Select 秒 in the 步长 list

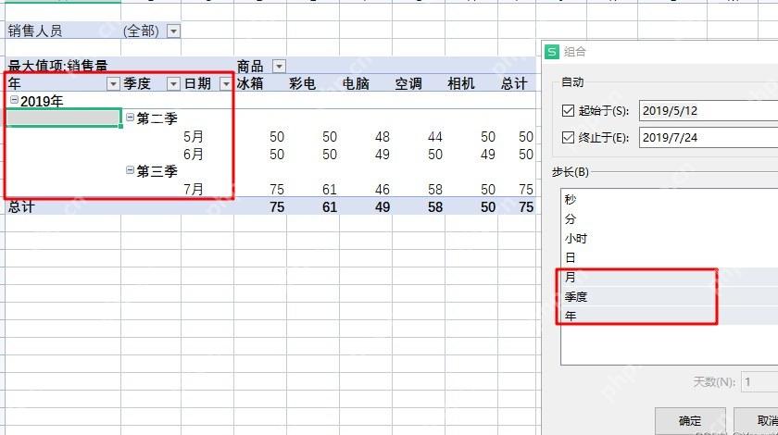[670, 199]
